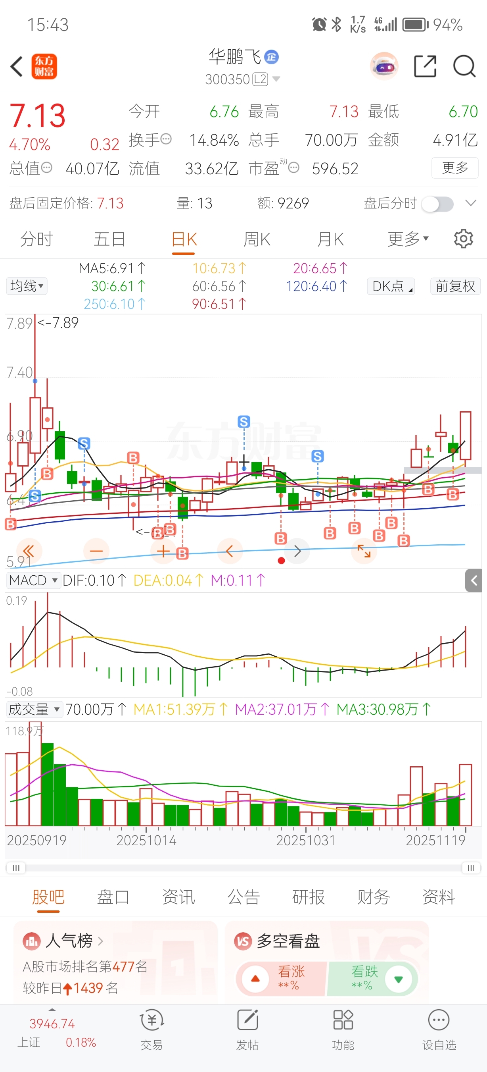Screen dimensions: 487x1072
Task: Expand index bar above 3946.74
Action: coord(52,1010)
